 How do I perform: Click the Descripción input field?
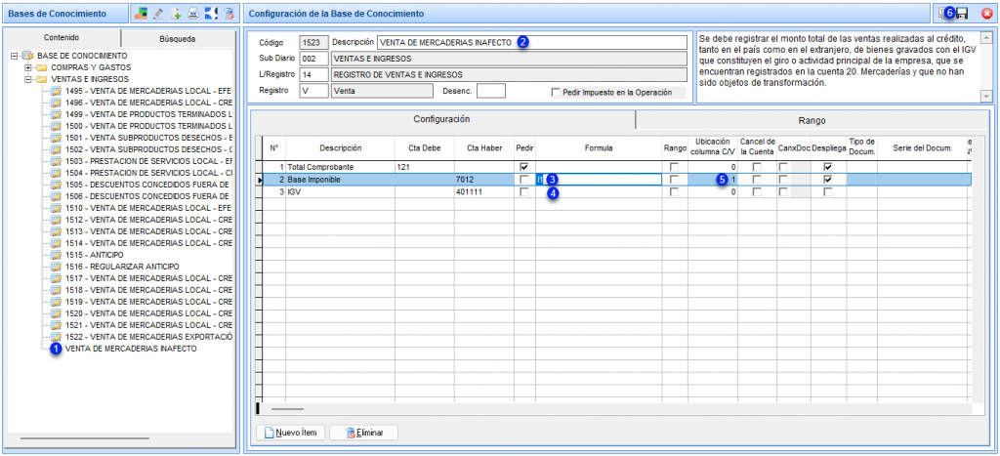532,42
